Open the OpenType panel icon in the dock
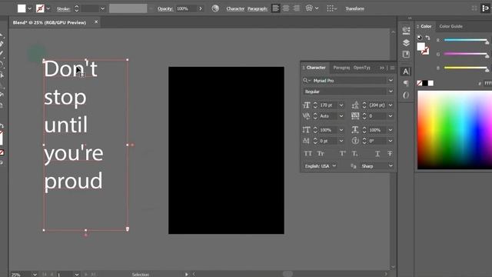492x277 pixels. [x=406, y=95]
